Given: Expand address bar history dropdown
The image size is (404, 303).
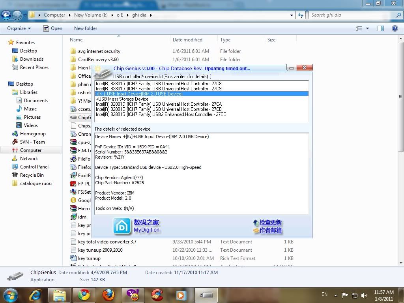Looking at the screenshot, I should [292, 15].
